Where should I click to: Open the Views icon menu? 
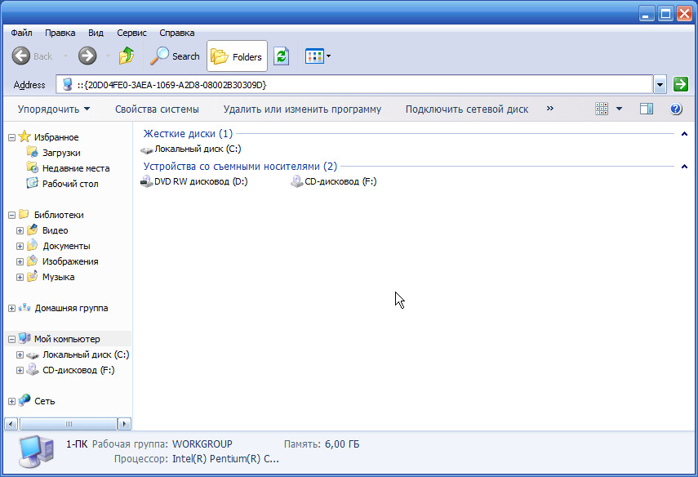click(318, 56)
